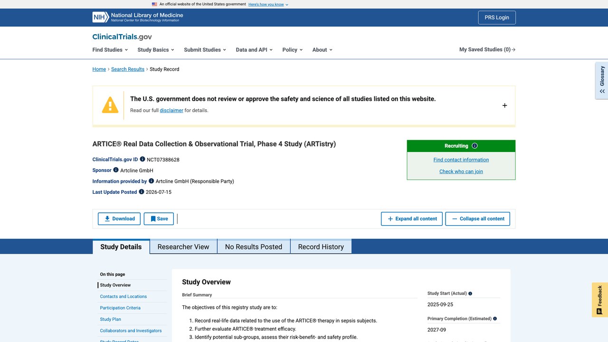Open the disclaimer link
The image size is (608, 342).
(x=171, y=110)
